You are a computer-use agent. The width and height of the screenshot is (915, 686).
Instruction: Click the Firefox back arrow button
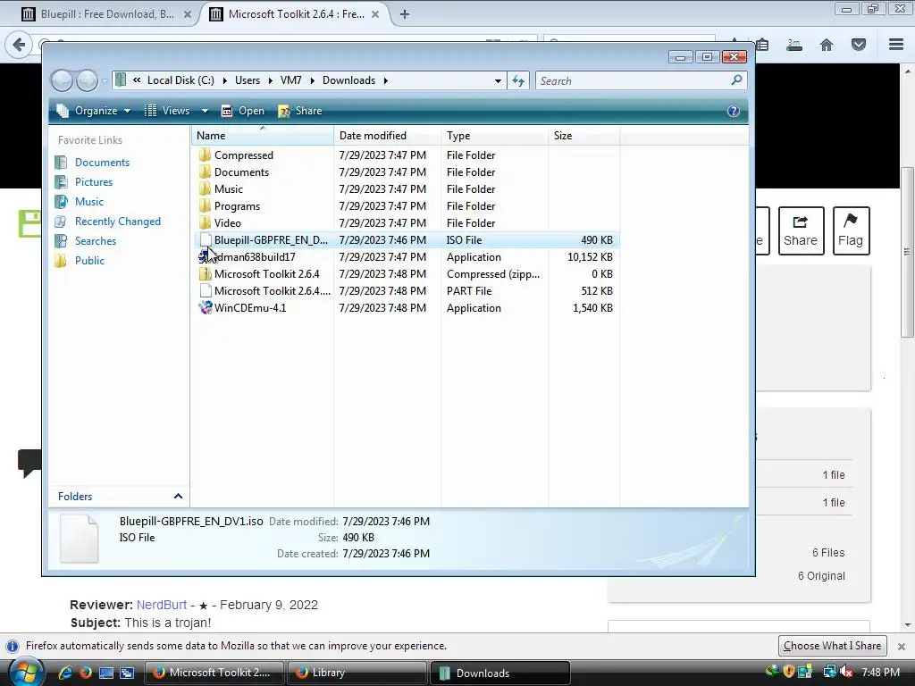click(x=19, y=45)
